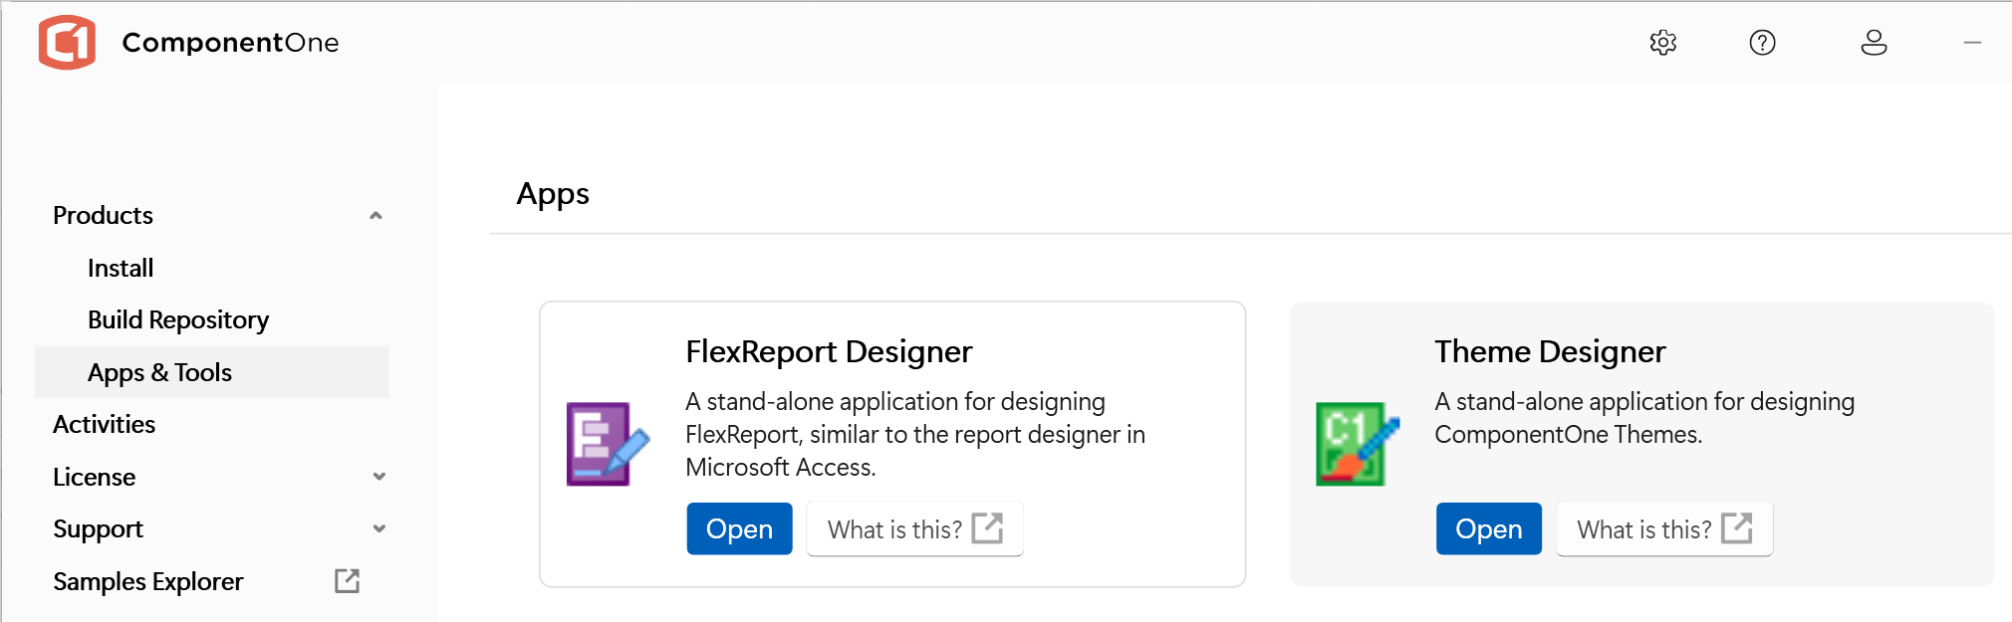Click the ComponentOne logo icon
2012x622 pixels.
(67, 43)
